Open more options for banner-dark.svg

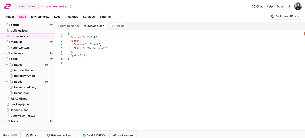(x=51, y=87)
